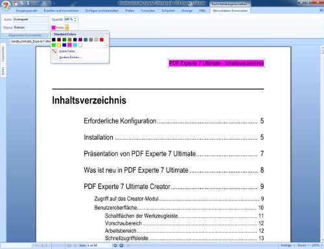The width and height of the screenshot is (324, 249).
Task: Click the help icon at ribbon right
Action: pyautogui.click(x=321, y=10)
